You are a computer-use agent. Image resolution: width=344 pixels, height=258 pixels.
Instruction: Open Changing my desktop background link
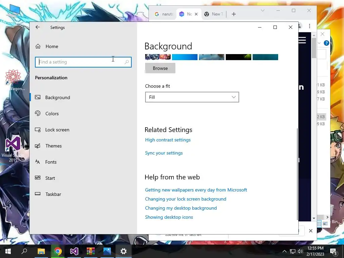pos(181,208)
